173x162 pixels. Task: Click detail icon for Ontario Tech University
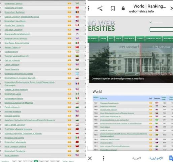(x=69, y=25)
